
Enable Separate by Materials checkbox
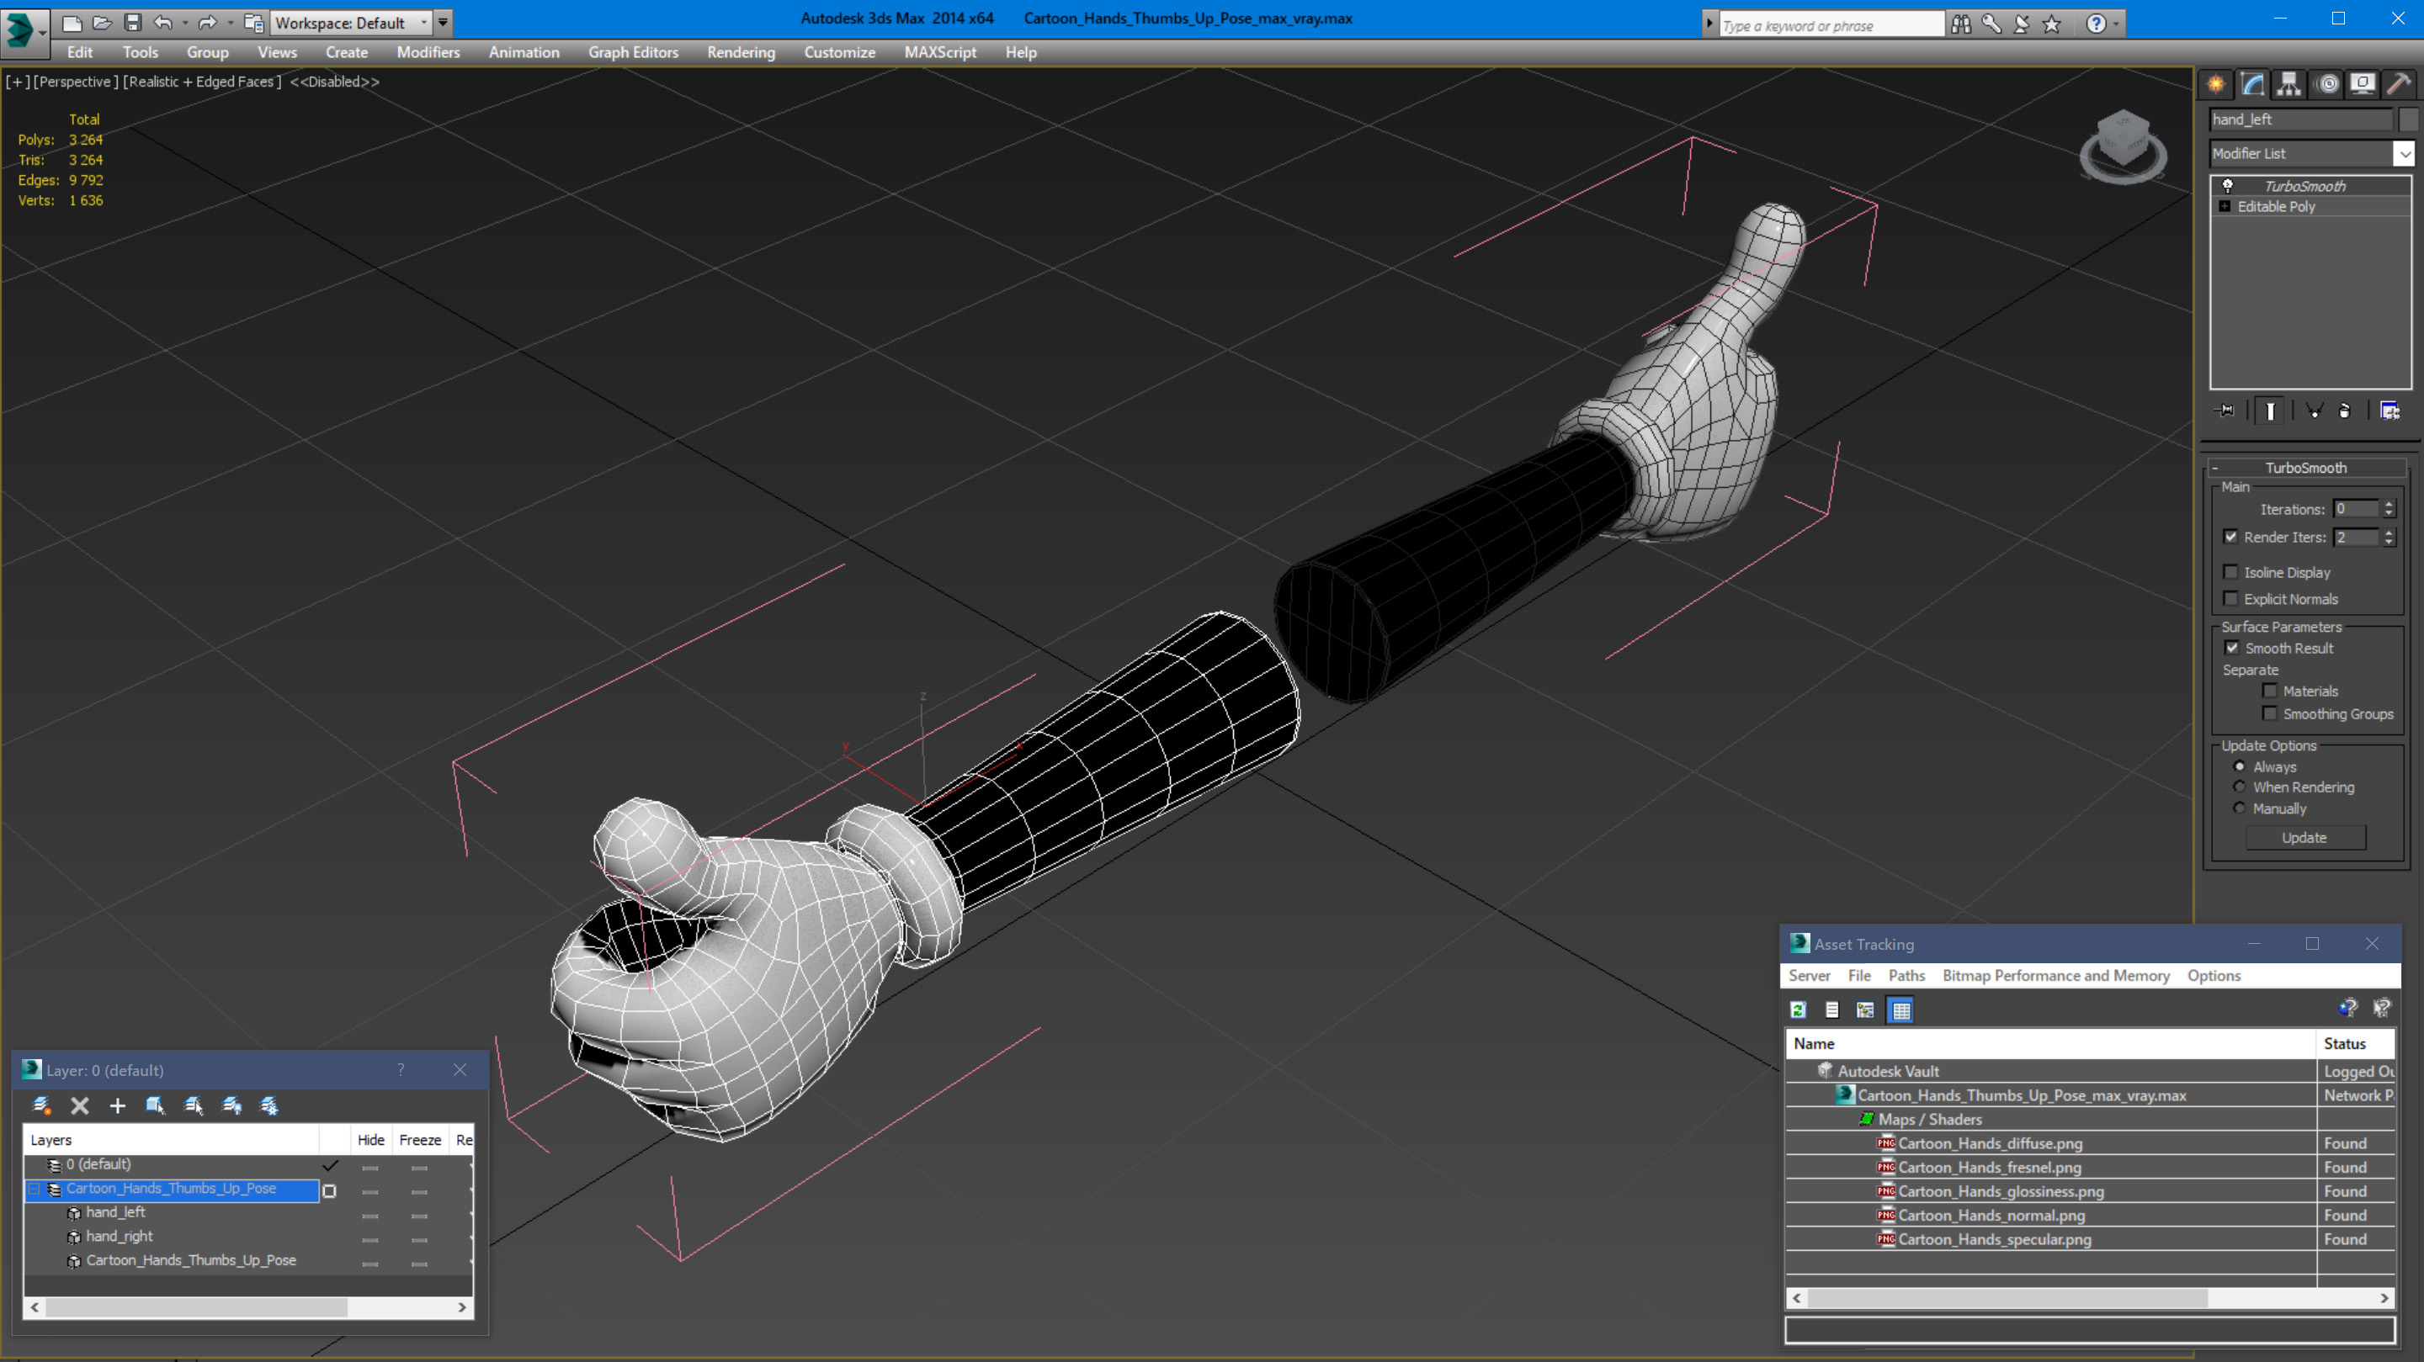(x=2270, y=691)
